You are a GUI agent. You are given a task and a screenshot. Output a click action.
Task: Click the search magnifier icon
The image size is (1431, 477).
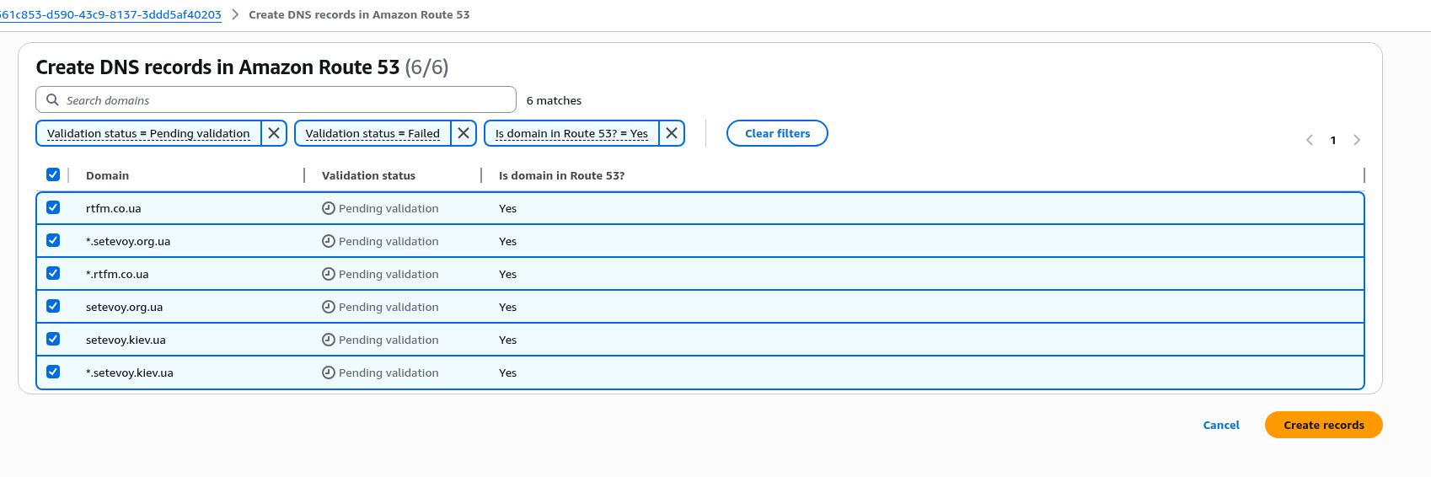coord(52,99)
